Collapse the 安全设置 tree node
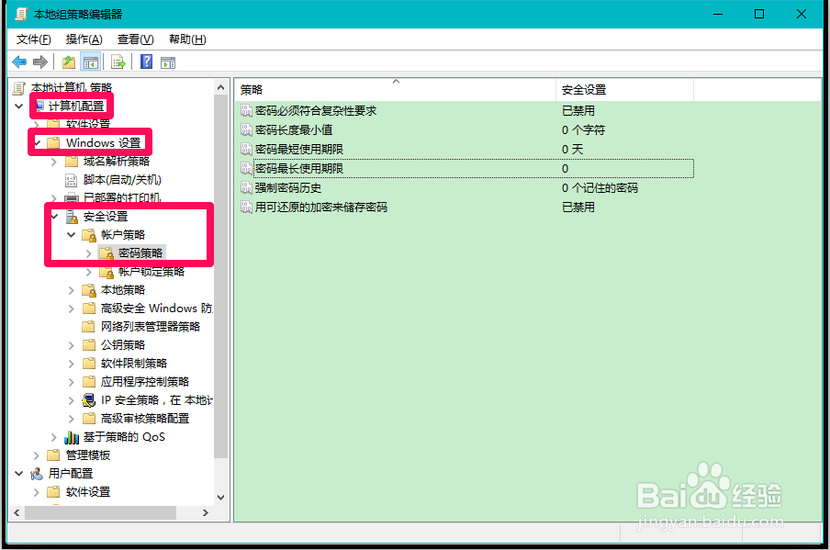 55,216
